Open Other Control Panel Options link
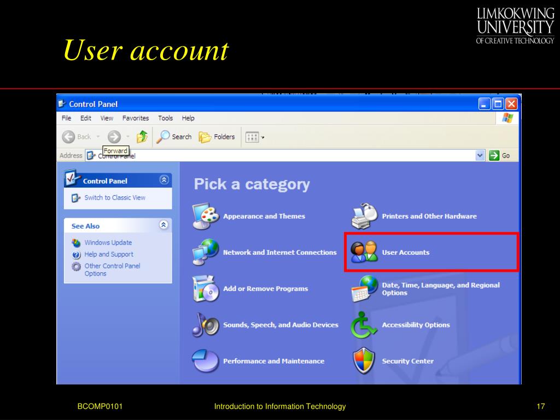Viewport: 560px width, 420px height. pyautogui.click(x=112, y=270)
